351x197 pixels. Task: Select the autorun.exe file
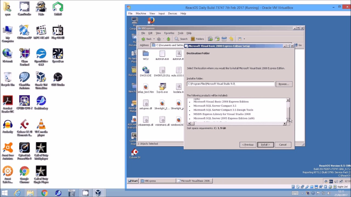coord(162,56)
